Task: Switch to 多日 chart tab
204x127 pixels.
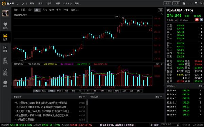Action: pyautogui.click(x=23, y=10)
